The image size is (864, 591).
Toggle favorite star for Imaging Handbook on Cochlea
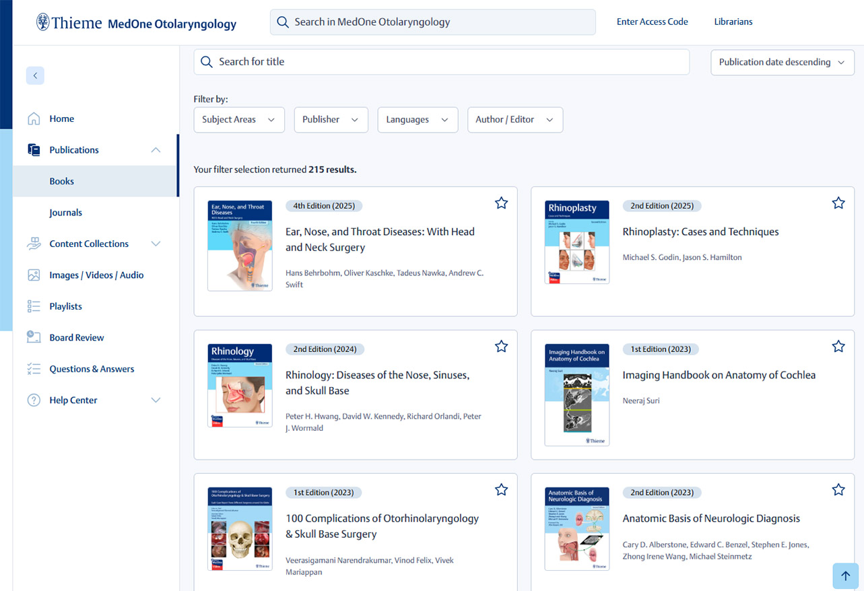point(838,347)
